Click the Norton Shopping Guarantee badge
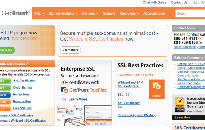This screenshot has height=130, width=205. coord(180,105)
